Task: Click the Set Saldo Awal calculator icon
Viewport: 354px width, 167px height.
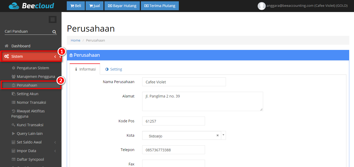Action: click(14, 142)
